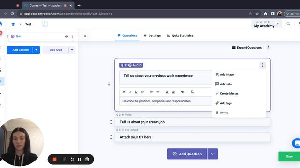The width and height of the screenshot is (300, 168).
Task: Insert an ordered list
Action: coord(152,92)
